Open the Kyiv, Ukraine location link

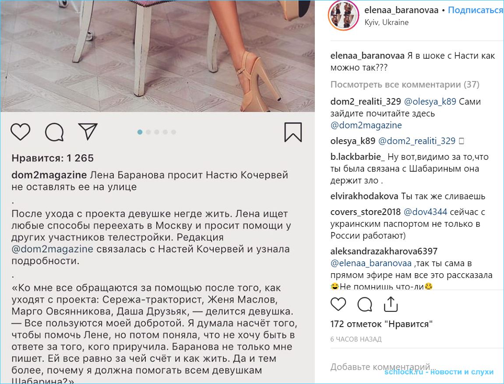[386, 22]
